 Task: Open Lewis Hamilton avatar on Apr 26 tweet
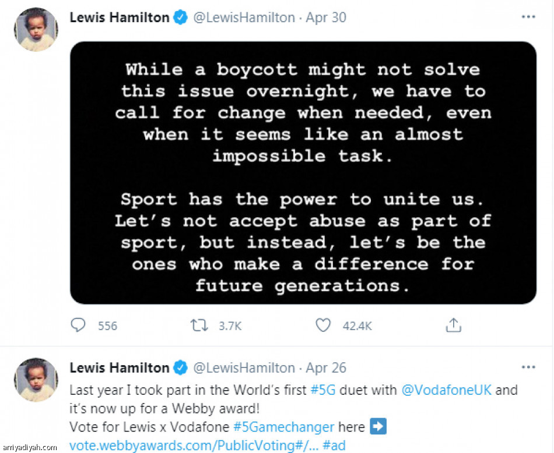(36, 380)
